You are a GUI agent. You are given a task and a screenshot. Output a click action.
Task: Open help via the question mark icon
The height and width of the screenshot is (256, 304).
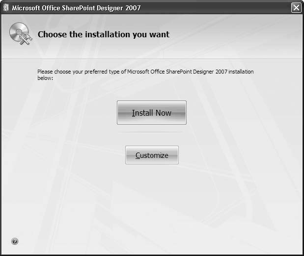click(x=15, y=241)
